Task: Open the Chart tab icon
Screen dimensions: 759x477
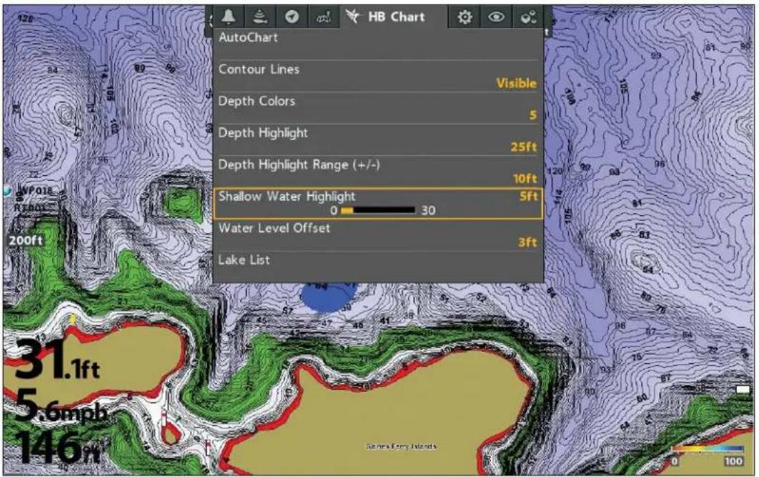Action: coord(323,17)
